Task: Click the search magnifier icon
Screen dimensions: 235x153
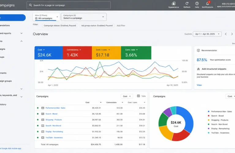Action: (x=30, y=5)
